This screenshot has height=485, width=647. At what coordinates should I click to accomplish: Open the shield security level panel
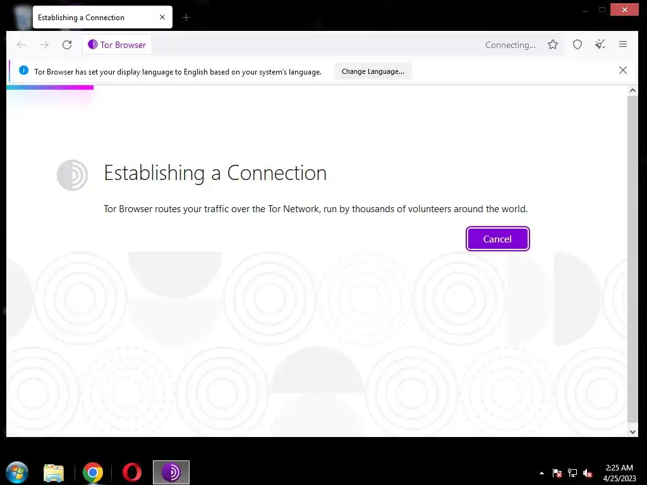(577, 45)
